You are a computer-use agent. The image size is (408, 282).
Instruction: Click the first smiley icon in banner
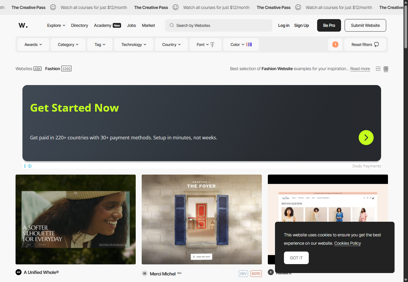tap(53, 7)
